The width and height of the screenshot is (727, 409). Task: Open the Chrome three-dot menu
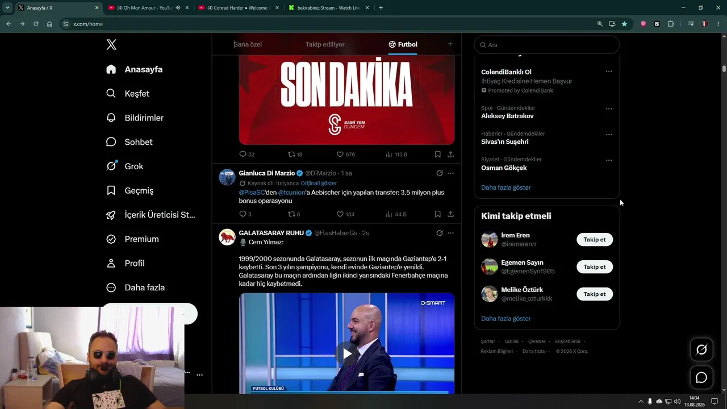719,24
